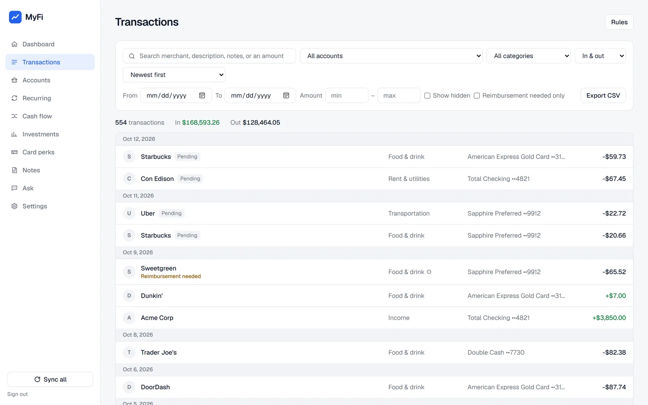Click the Notes document icon
648x405 pixels.
(x=14, y=170)
